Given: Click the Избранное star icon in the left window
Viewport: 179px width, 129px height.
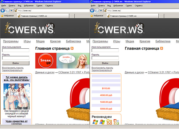Looking at the screenshot, I should click(2, 16).
